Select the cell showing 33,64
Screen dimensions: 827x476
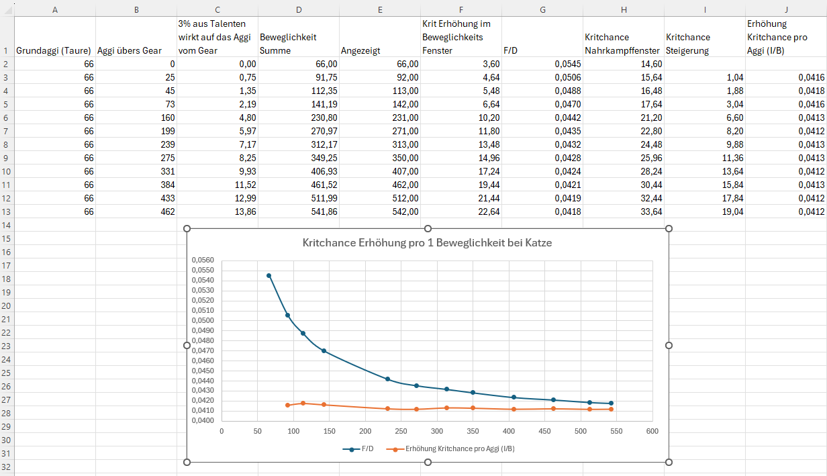[x=624, y=211]
